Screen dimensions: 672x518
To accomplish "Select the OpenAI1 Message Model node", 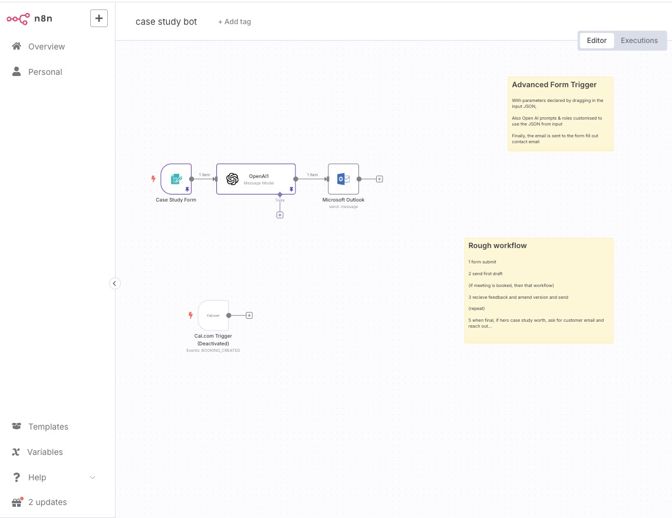I will pos(256,179).
